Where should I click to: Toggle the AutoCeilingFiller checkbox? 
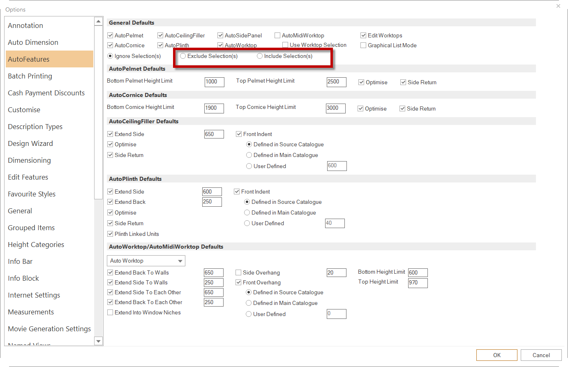click(160, 35)
